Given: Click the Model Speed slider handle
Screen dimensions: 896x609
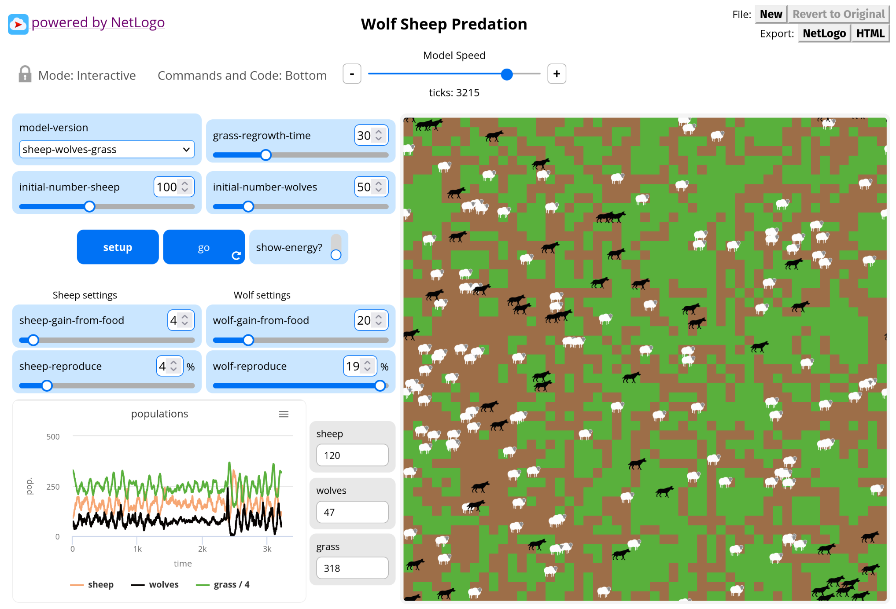Looking at the screenshot, I should pos(507,74).
